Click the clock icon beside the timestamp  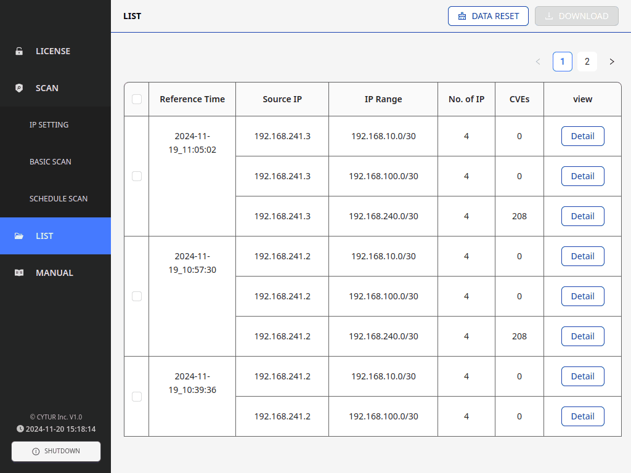pyautogui.click(x=20, y=429)
